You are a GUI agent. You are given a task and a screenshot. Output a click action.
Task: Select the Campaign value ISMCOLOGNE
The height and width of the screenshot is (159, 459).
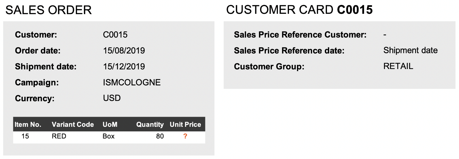tap(132, 83)
